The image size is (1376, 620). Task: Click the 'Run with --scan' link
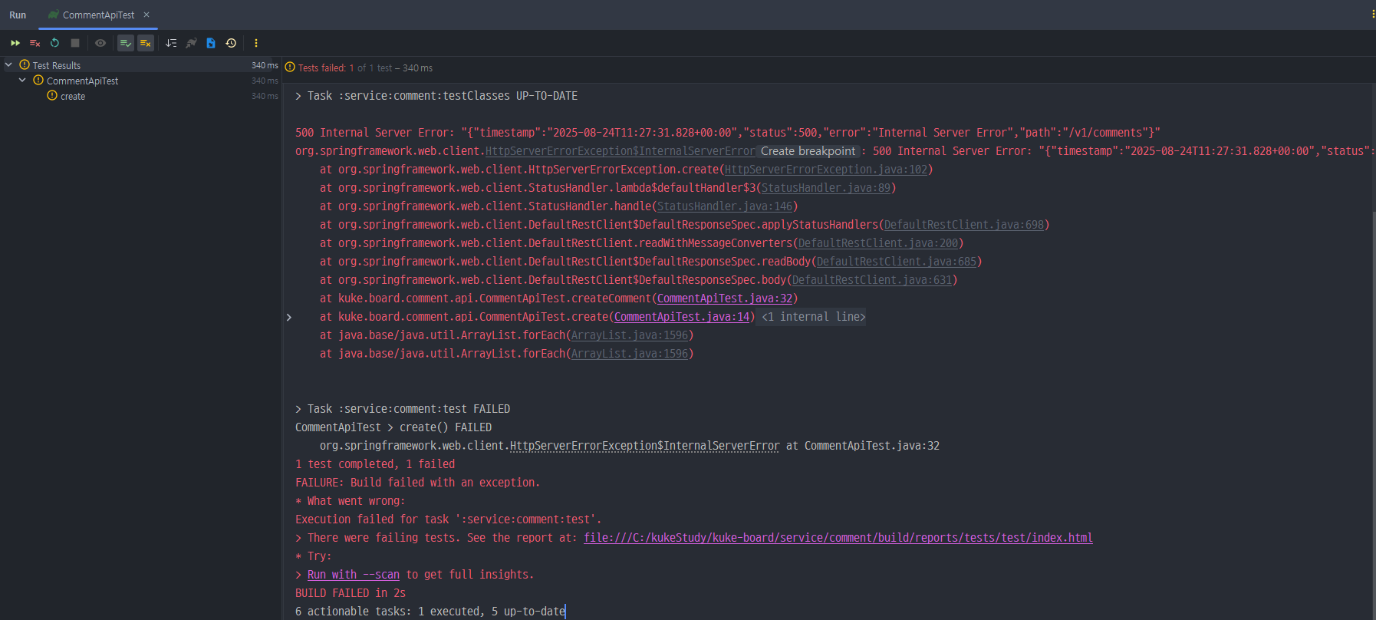click(354, 575)
